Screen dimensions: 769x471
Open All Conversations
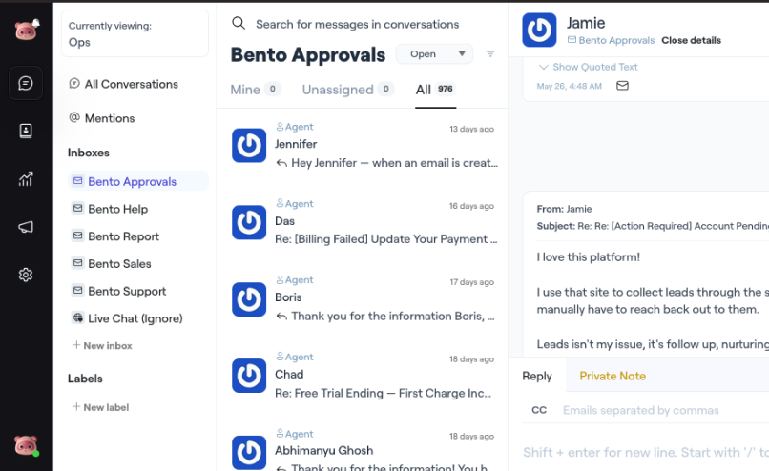(x=124, y=84)
